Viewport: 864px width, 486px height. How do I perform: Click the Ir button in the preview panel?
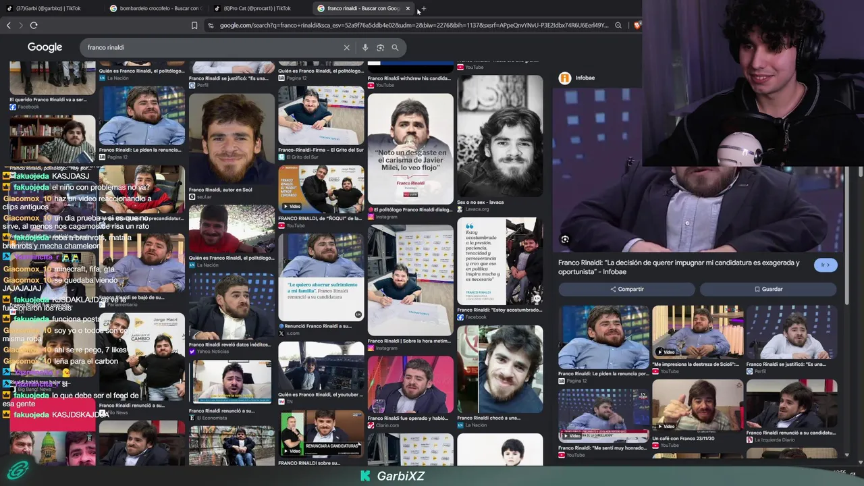826,265
